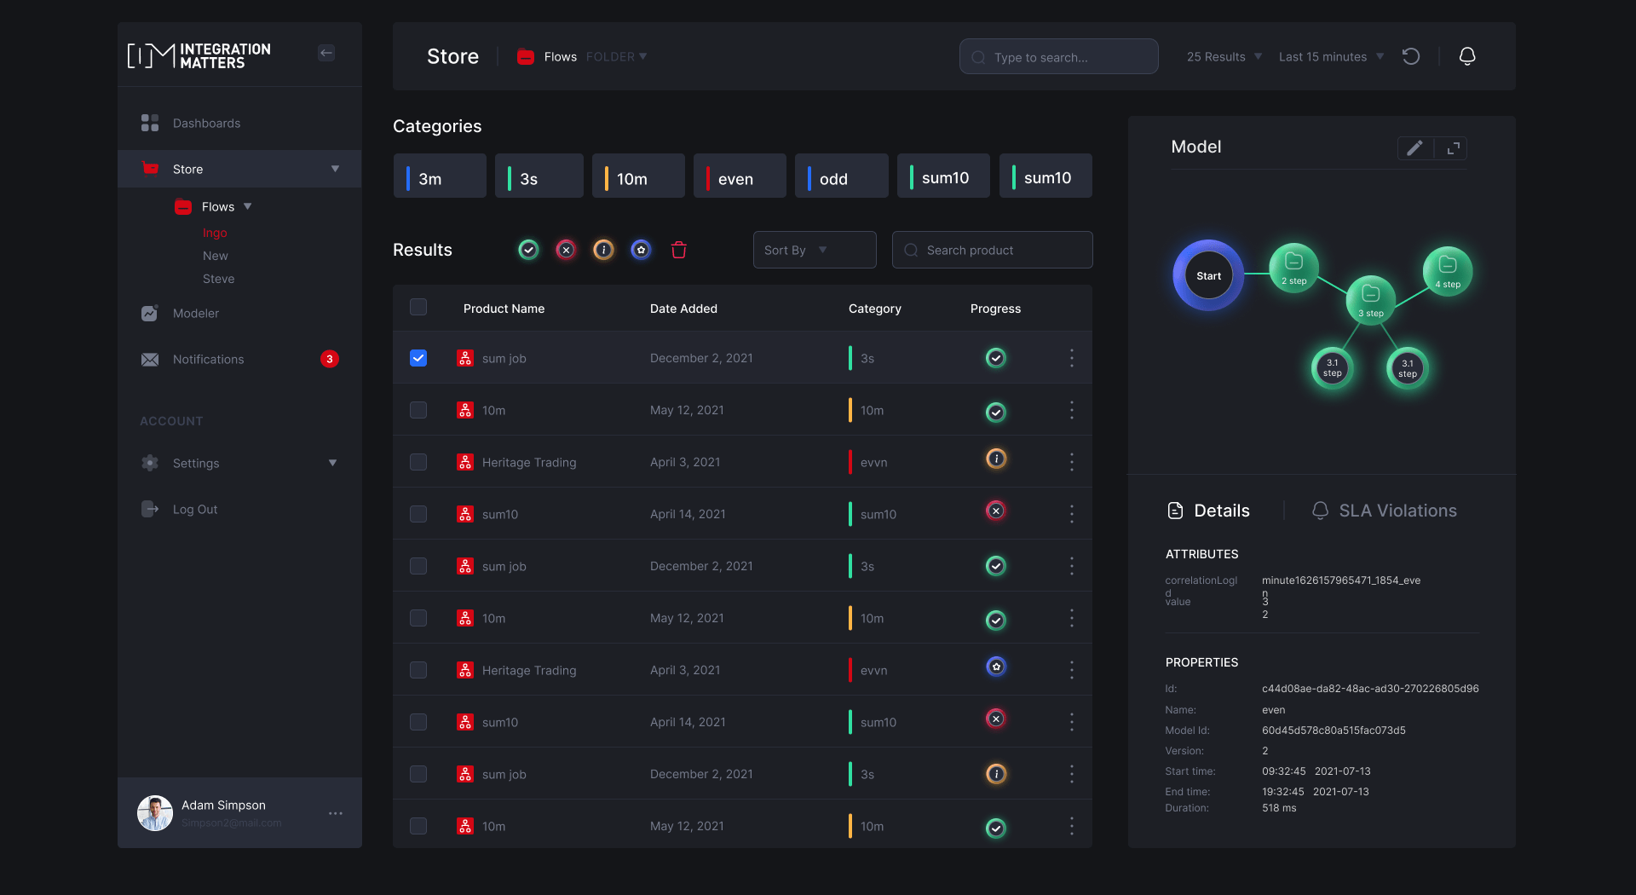Screen dimensions: 1636x895
Task: Select the sum10 category filter chip
Action: coord(943,176)
